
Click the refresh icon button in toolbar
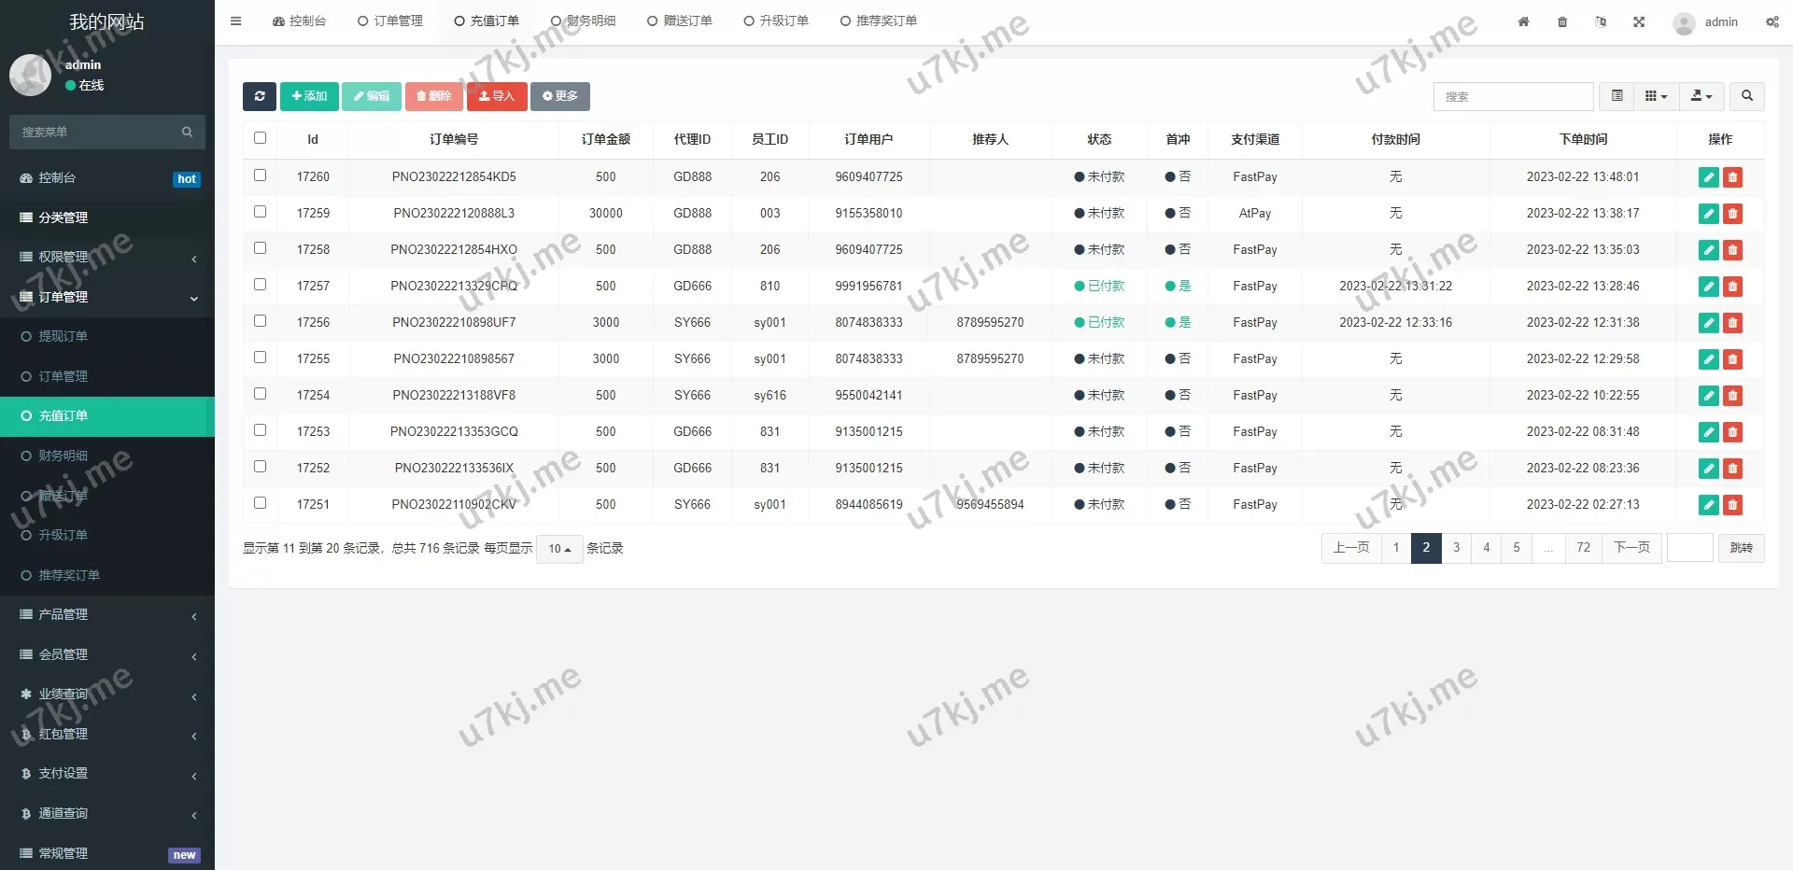click(x=259, y=96)
